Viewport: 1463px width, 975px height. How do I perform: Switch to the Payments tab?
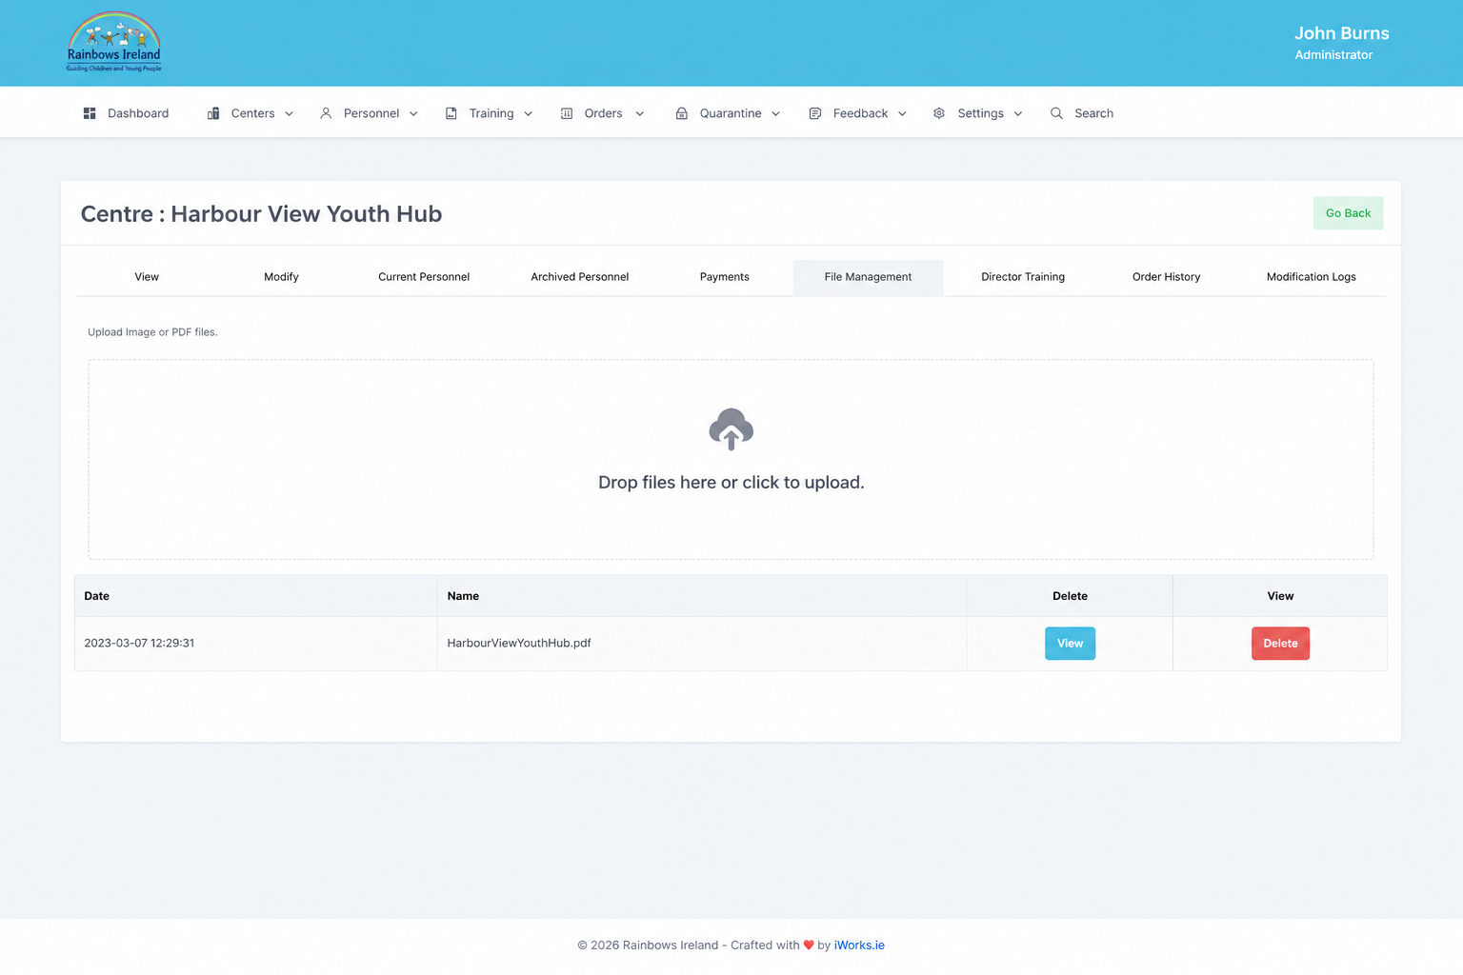(725, 277)
